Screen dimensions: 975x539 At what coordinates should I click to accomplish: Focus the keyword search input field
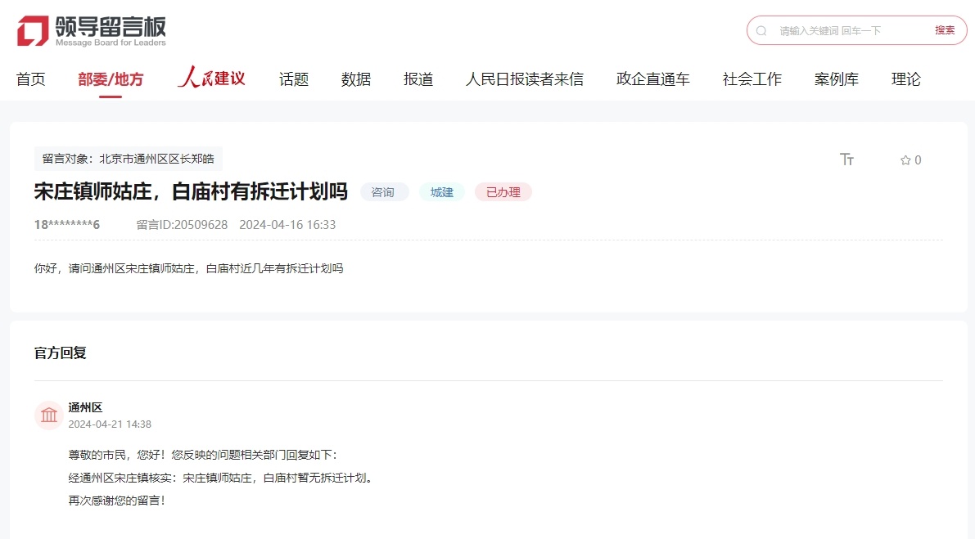pyautogui.click(x=847, y=31)
